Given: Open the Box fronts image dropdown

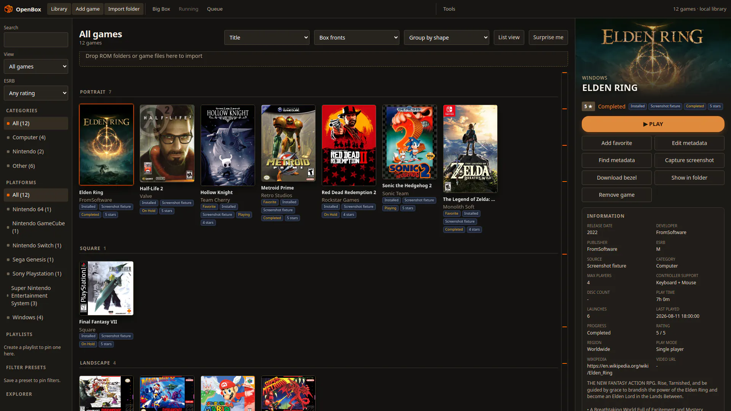Looking at the screenshot, I should point(357,37).
